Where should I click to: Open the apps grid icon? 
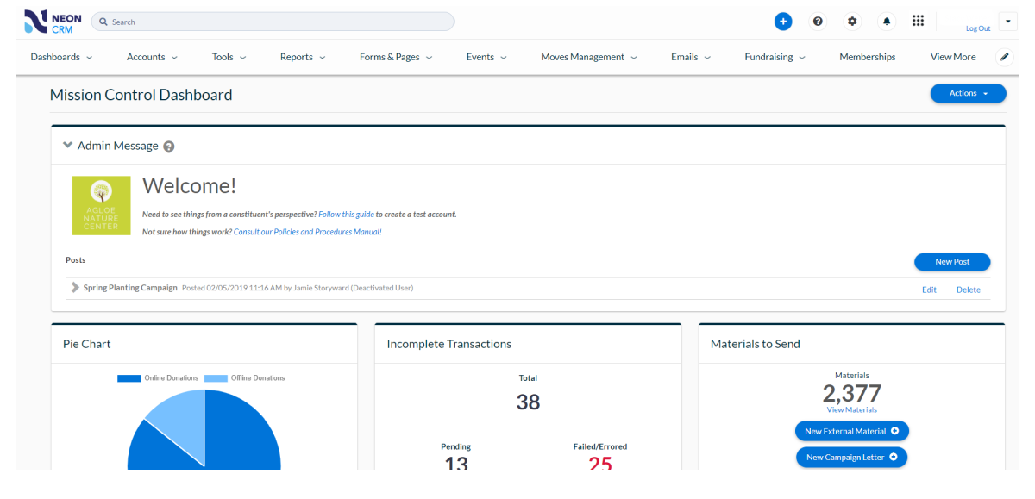tap(919, 21)
